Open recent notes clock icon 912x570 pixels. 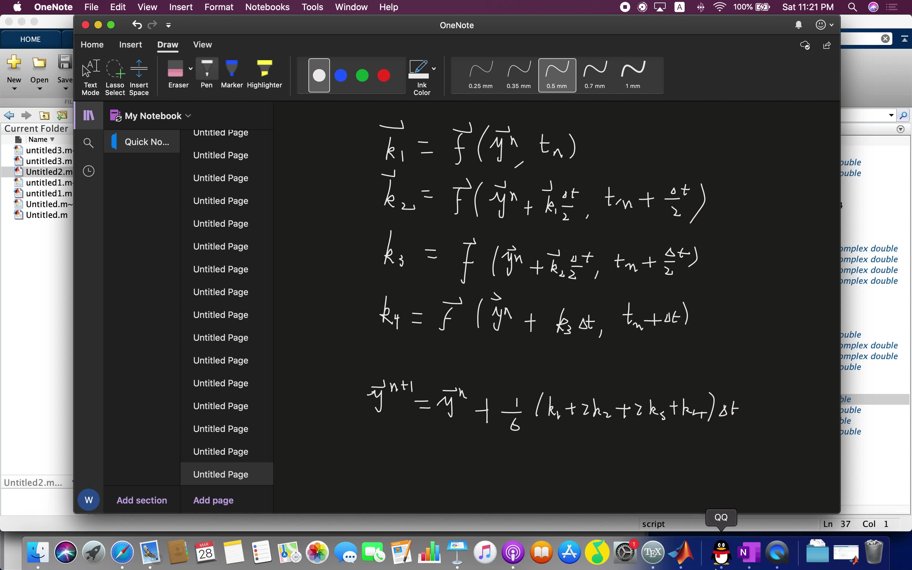[89, 171]
